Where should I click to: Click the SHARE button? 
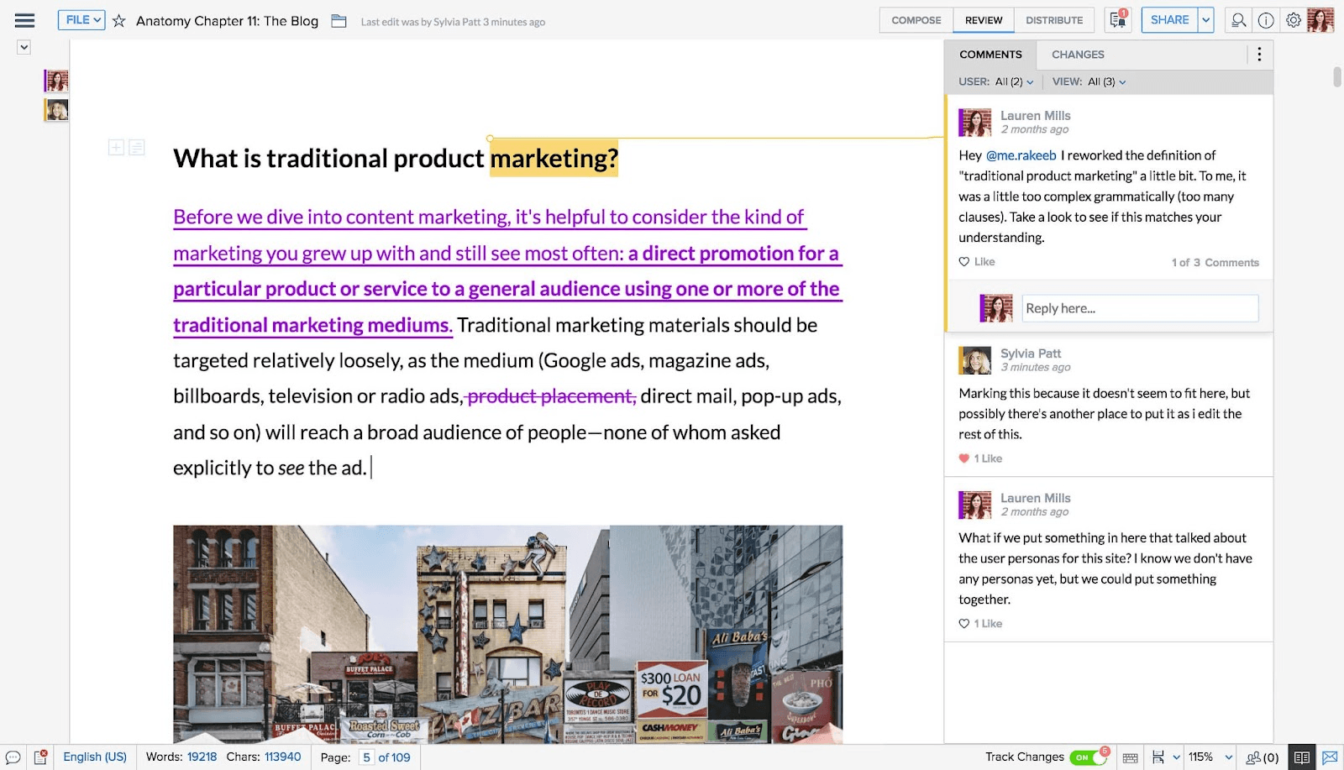pyautogui.click(x=1168, y=20)
